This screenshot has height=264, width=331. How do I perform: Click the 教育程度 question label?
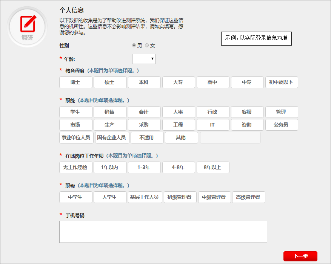tap(75, 70)
